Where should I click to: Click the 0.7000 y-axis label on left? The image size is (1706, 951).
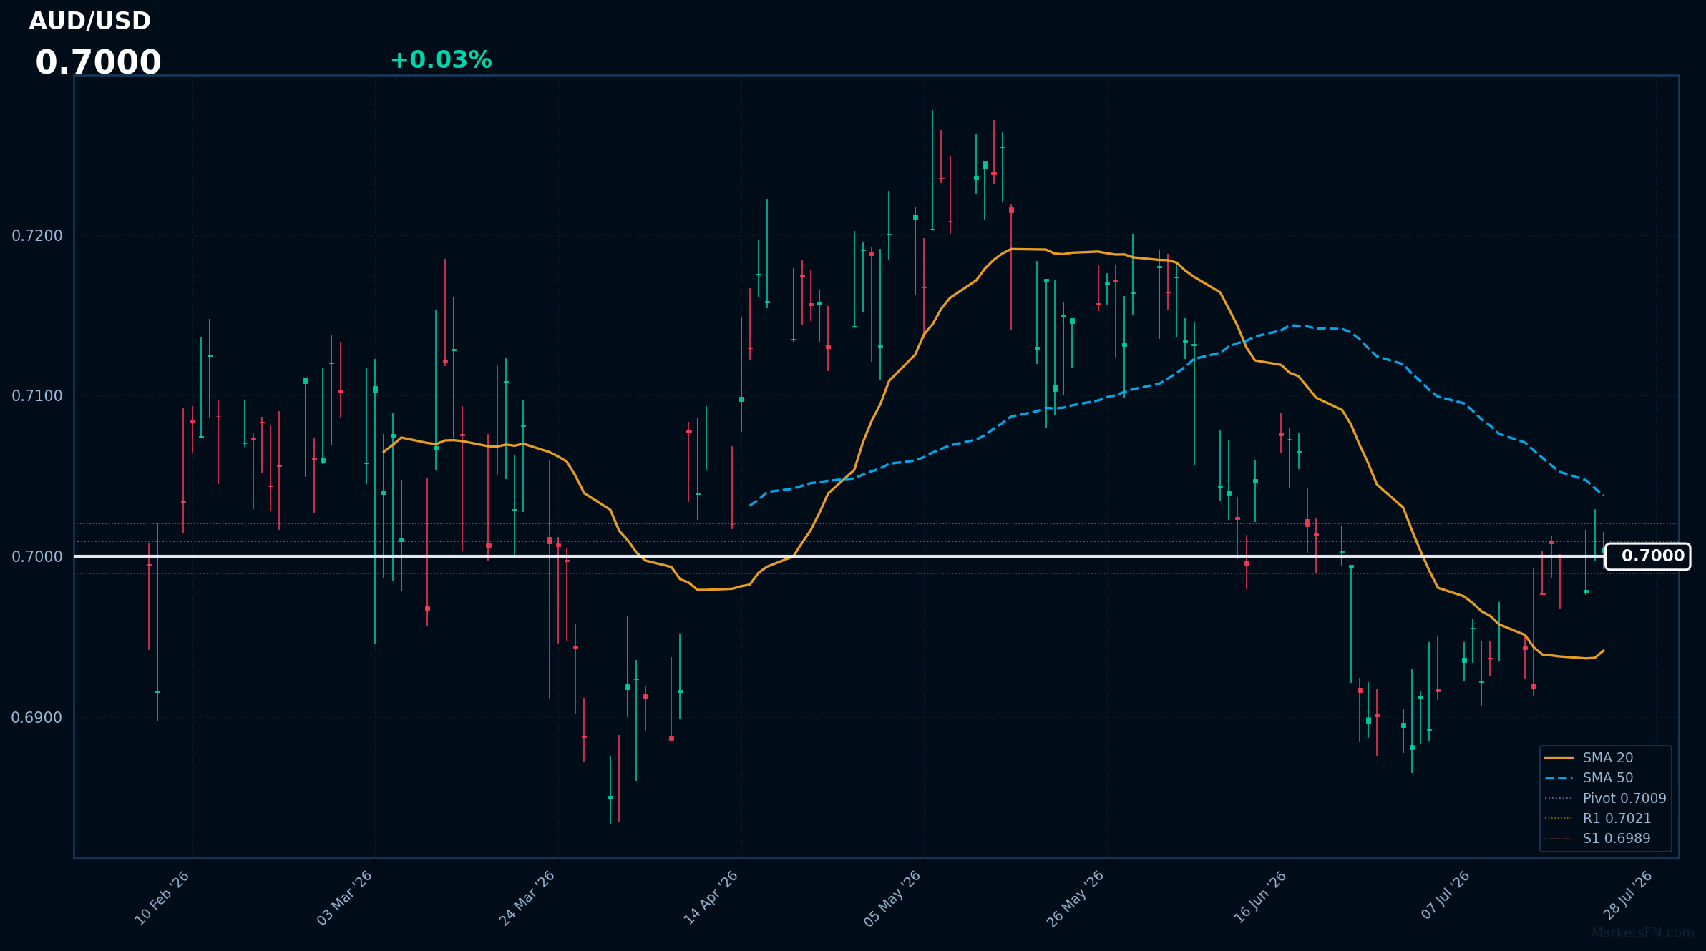click(x=37, y=556)
